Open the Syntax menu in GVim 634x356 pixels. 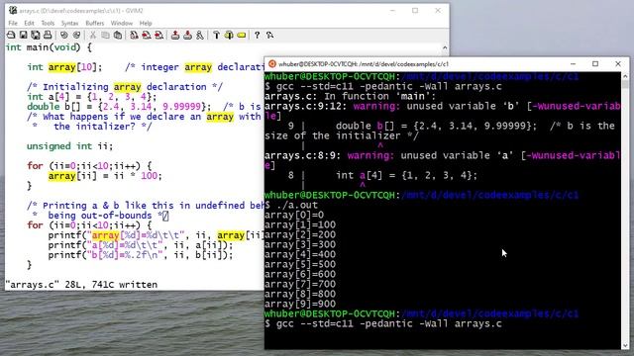pyautogui.click(x=69, y=23)
